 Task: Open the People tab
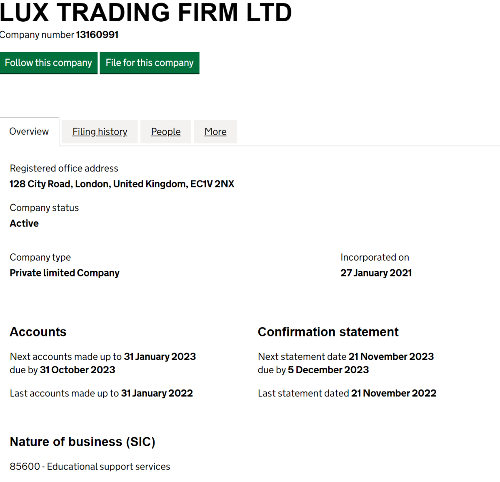coord(165,131)
